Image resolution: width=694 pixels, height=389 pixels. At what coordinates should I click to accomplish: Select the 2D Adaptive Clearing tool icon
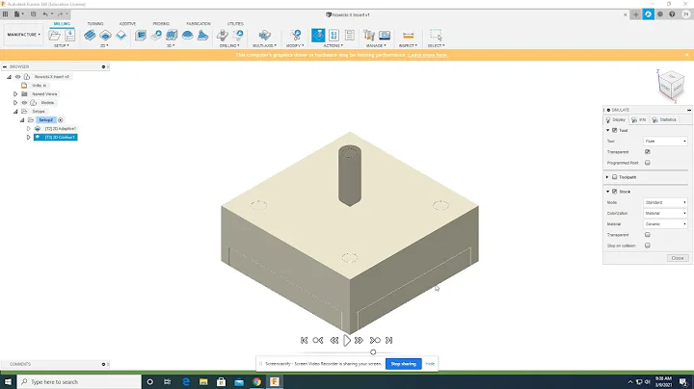coord(90,35)
